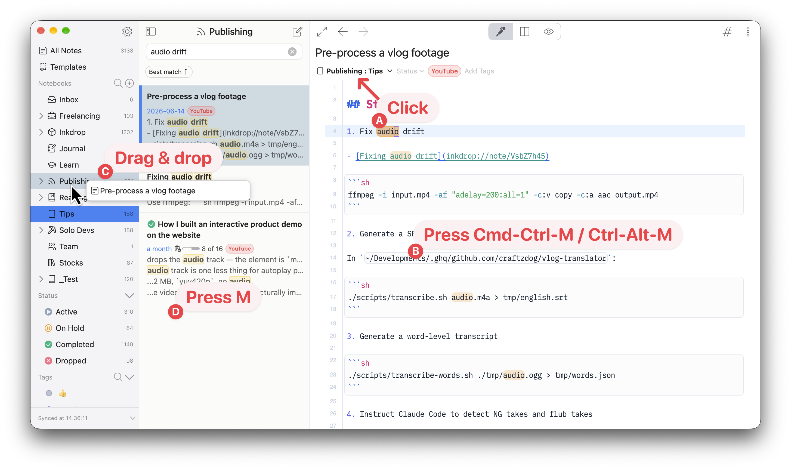The image size is (791, 469).
Task: Open the settings gear in the sidebar
Action: click(127, 31)
